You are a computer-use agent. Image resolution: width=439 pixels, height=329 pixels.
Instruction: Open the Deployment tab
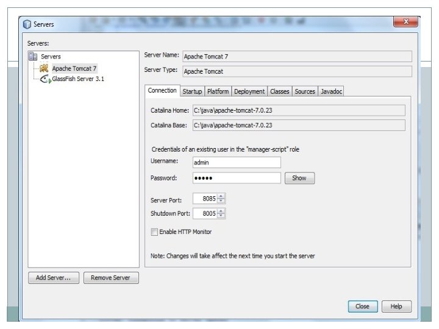pyautogui.click(x=249, y=91)
